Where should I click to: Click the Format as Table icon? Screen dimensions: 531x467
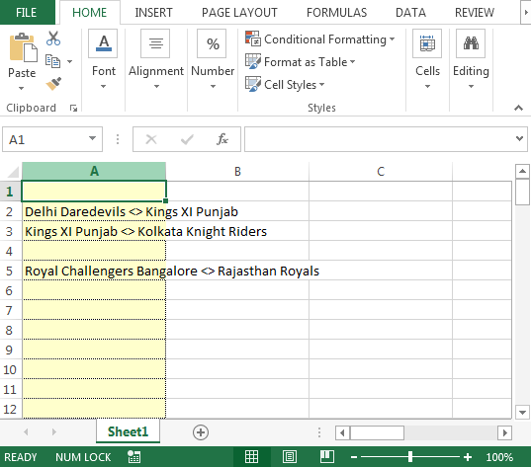253,61
